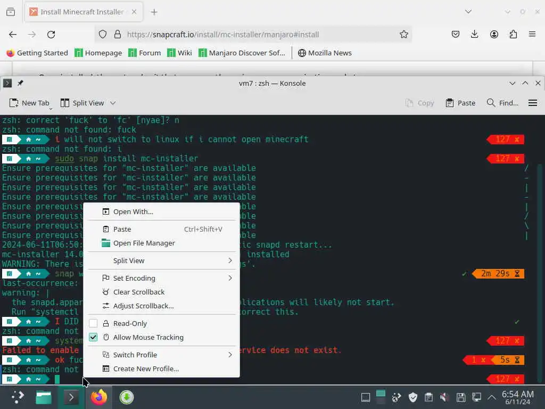Select Clear Scrollback
The height and width of the screenshot is (409, 545).
click(162, 292)
